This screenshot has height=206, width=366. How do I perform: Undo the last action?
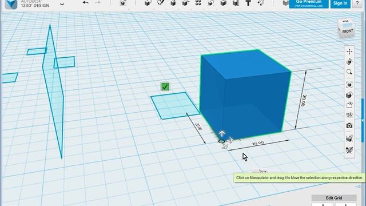86,2
